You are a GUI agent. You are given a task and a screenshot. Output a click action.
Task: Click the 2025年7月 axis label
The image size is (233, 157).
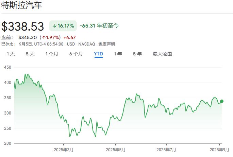[x=166, y=150]
